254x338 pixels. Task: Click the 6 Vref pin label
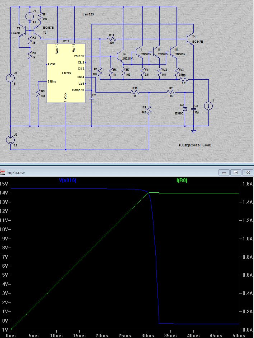(x=52, y=64)
